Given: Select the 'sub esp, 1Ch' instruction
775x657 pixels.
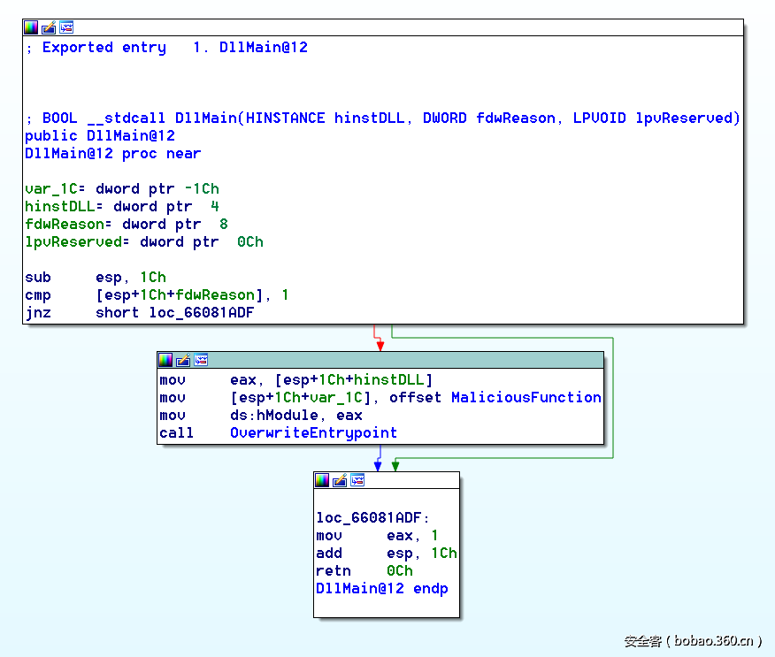Looking at the screenshot, I should pyautogui.click(x=95, y=278).
